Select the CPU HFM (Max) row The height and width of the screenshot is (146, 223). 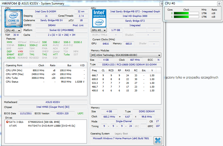[45, 74]
